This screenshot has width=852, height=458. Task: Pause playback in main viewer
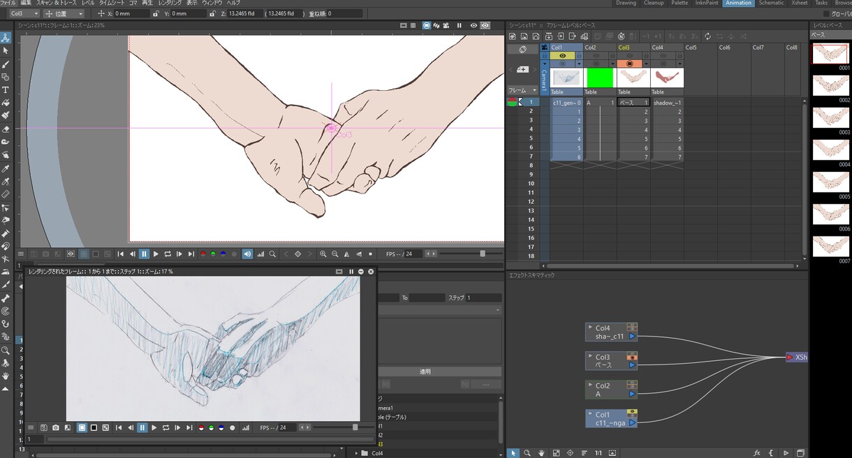coord(144,254)
